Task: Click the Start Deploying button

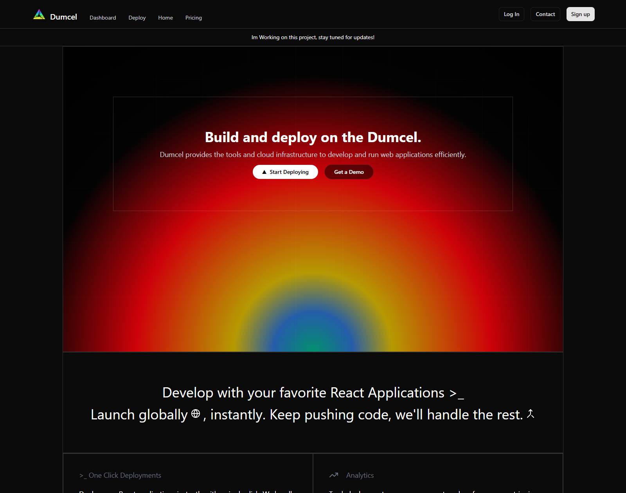Action: point(285,172)
